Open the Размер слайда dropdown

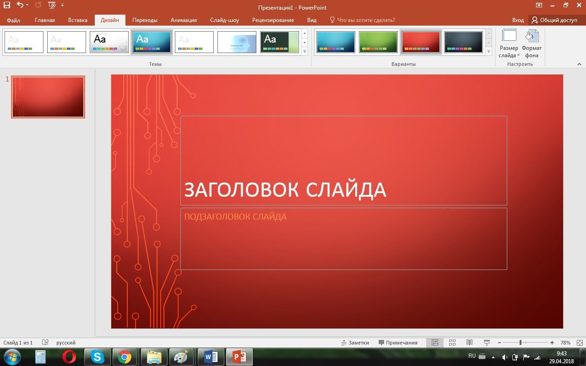509,43
